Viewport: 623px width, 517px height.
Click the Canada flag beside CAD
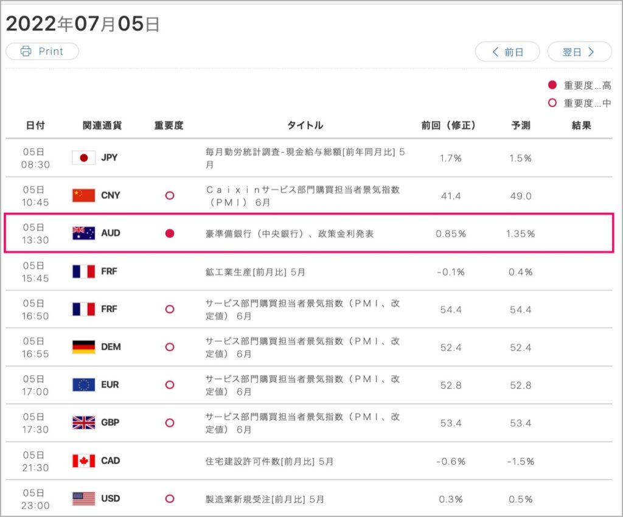(83, 461)
